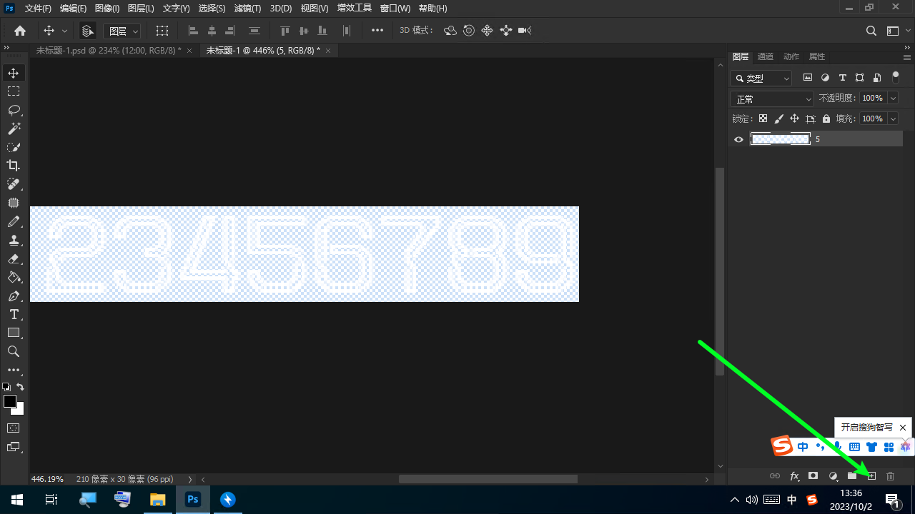Select the Eraser tool
Screen dimensions: 915x514
pyautogui.click(x=14, y=258)
